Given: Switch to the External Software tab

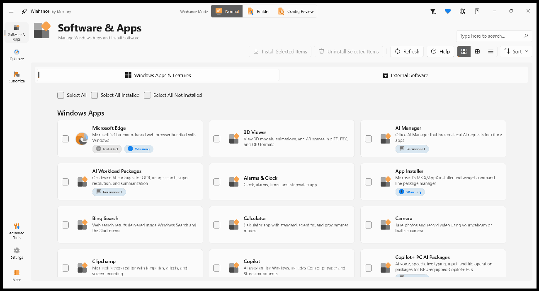Looking at the screenshot, I should point(405,75).
